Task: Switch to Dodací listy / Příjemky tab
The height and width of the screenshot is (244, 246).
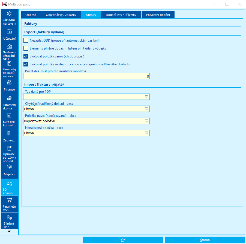Action: pos(121,15)
